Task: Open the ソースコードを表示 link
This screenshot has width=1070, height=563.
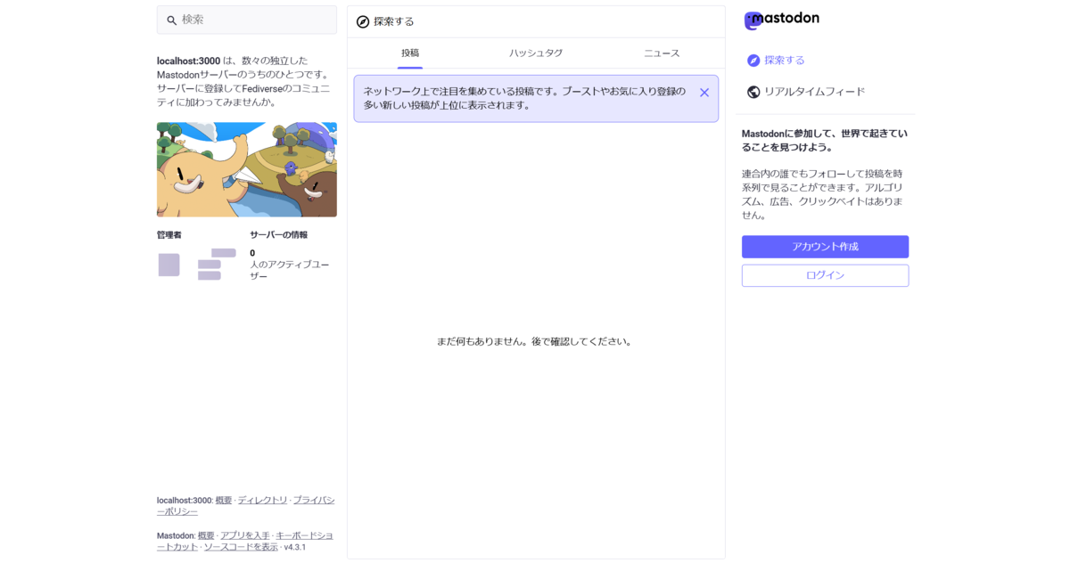Action: coord(241,547)
